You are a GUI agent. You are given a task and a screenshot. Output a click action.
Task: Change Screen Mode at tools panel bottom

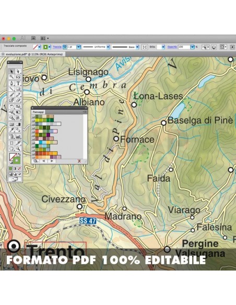point(15,179)
